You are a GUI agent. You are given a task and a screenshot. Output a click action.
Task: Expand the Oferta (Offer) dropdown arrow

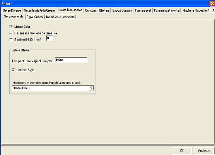coord(91,88)
